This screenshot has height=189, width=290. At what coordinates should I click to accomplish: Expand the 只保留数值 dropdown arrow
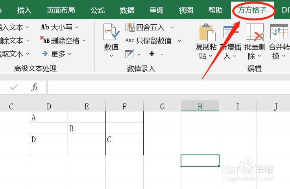179,41
